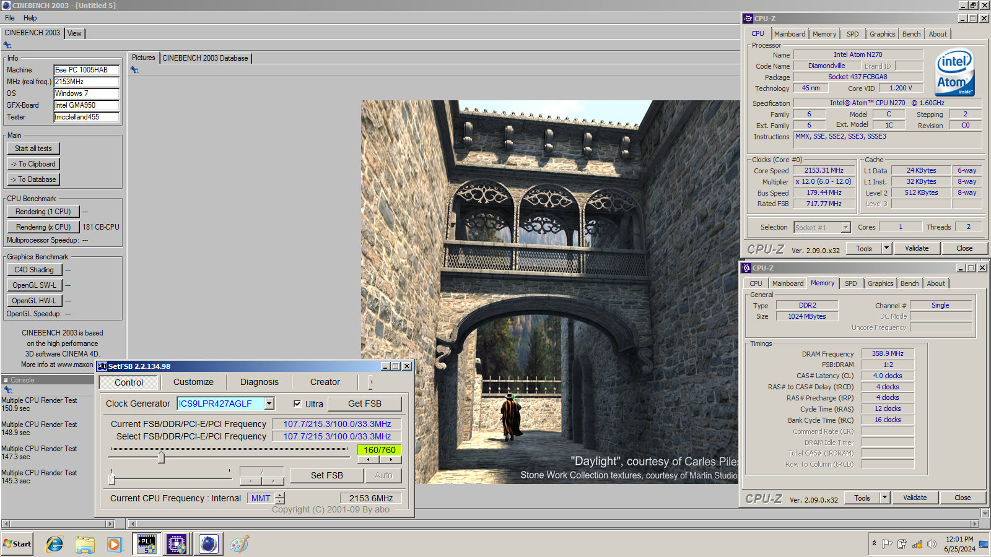Switch to CINEBENCH taskbar icon
The image size is (991, 557).
pos(209,544)
